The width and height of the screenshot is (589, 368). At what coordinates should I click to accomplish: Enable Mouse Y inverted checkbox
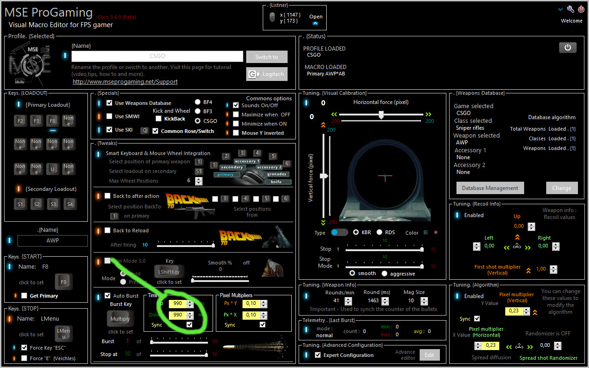pos(236,133)
